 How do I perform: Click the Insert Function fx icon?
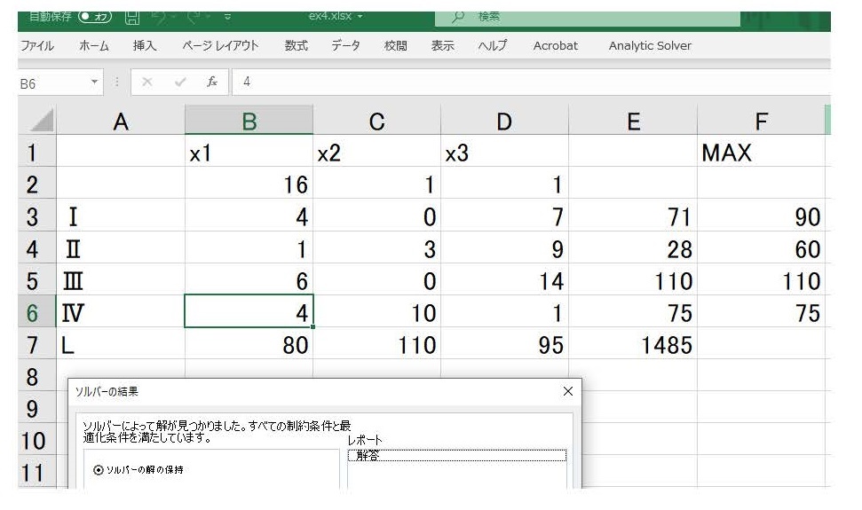pos(211,82)
